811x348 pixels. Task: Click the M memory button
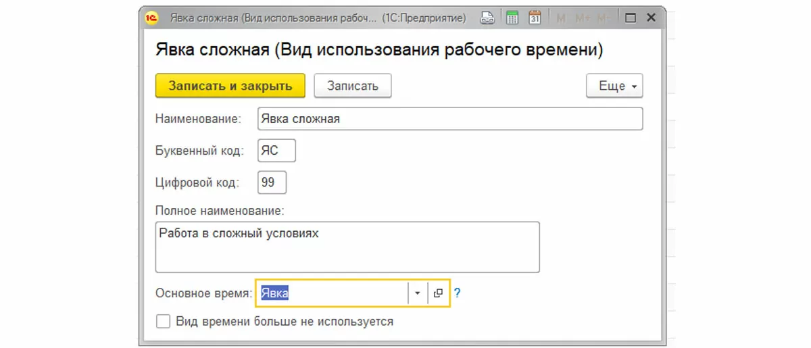coord(560,18)
